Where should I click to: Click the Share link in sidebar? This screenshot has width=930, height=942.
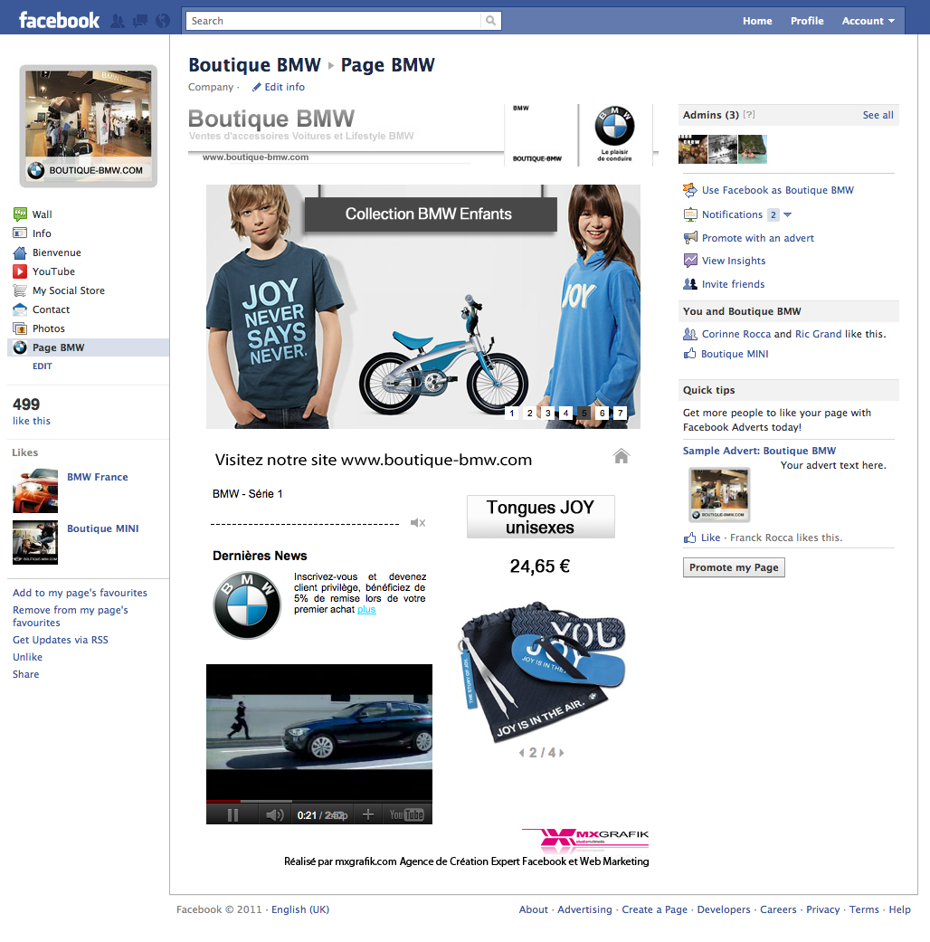[26, 674]
